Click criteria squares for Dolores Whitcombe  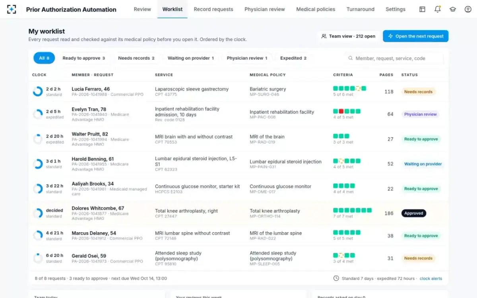point(352,211)
